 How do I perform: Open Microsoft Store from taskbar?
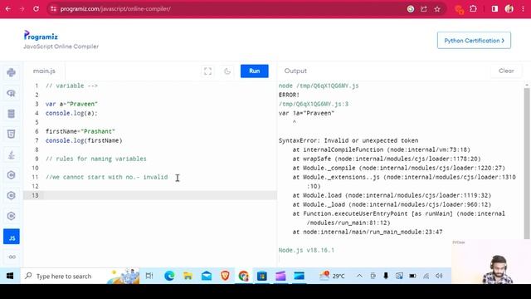pyautogui.click(x=262, y=276)
